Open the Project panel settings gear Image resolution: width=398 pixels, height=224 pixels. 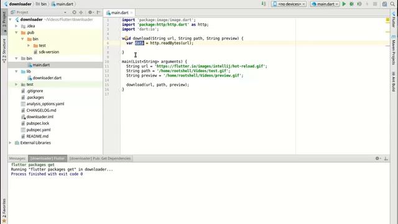tap(90, 12)
